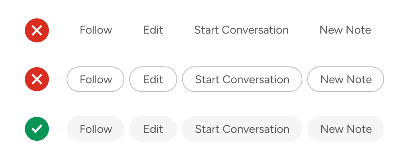The height and width of the screenshot is (160, 409).
Task: Edit using the pill with gray border
Action: point(153,79)
